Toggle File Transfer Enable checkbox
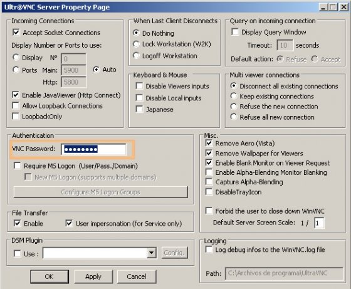Viewport: 351px width, 289px height. click(x=18, y=223)
